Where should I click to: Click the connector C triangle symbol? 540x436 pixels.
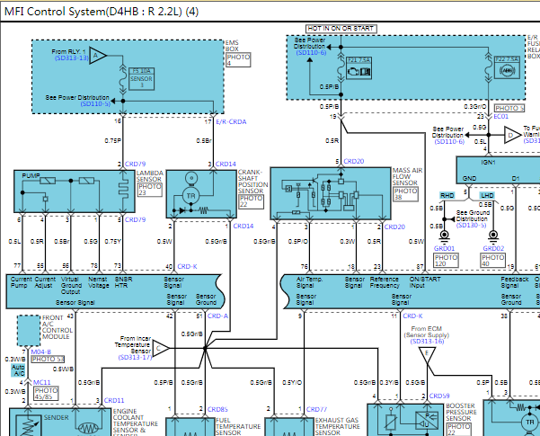pyautogui.click(x=160, y=349)
